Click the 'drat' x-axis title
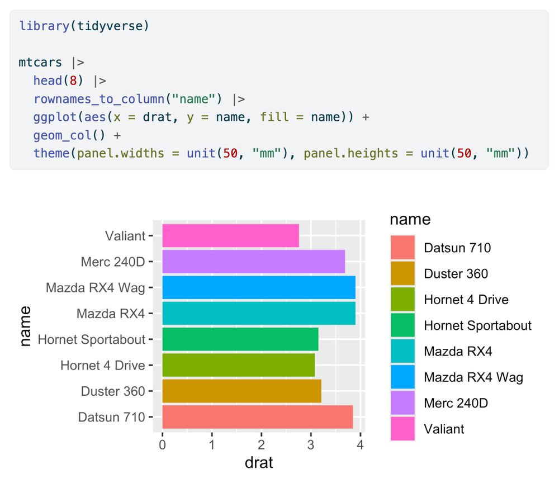The height and width of the screenshot is (483, 559). (259, 462)
